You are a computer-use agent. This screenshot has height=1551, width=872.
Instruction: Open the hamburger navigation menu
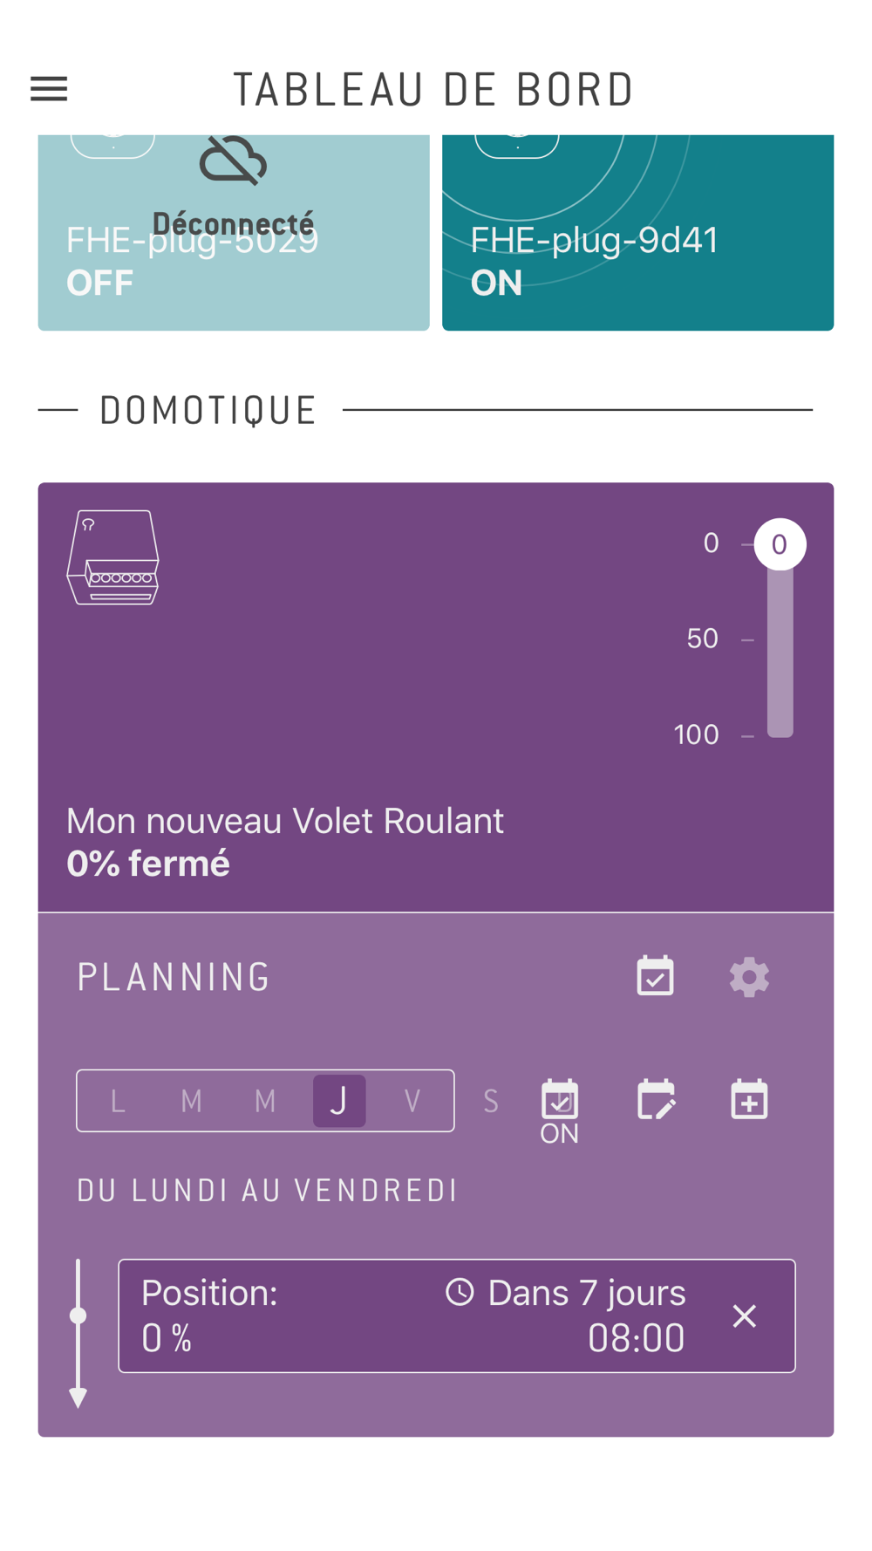(x=49, y=89)
